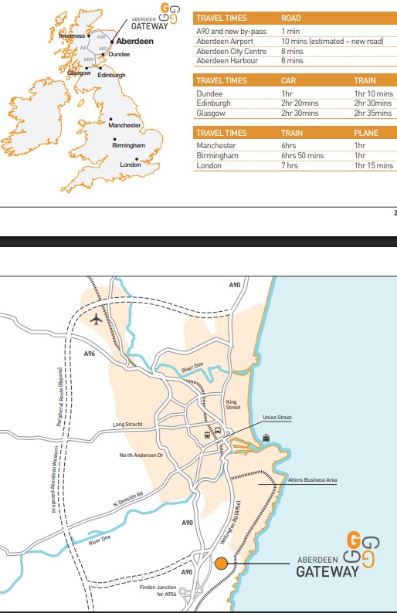The image size is (397, 613).
Task: Click the Edinburgh travel times row
Action: (295, 103)
